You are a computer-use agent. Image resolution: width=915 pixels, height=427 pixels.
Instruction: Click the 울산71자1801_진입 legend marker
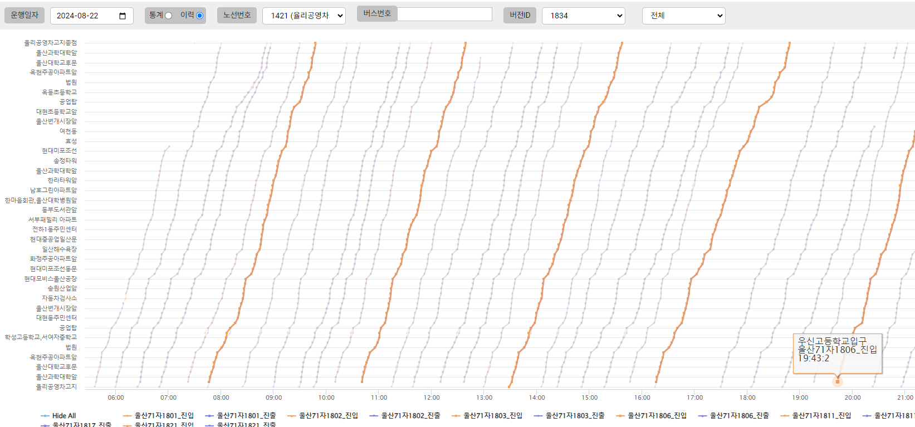tap(127, 416)
